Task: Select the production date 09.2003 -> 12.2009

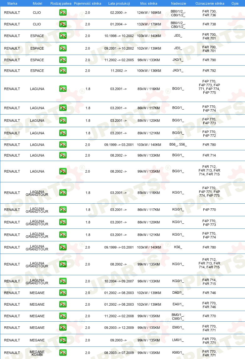Action: click(119, 328)
